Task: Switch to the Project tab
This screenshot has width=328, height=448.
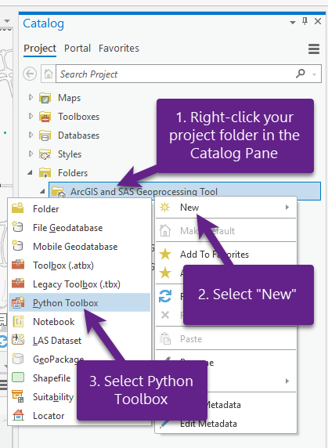Action: [40, 49]
